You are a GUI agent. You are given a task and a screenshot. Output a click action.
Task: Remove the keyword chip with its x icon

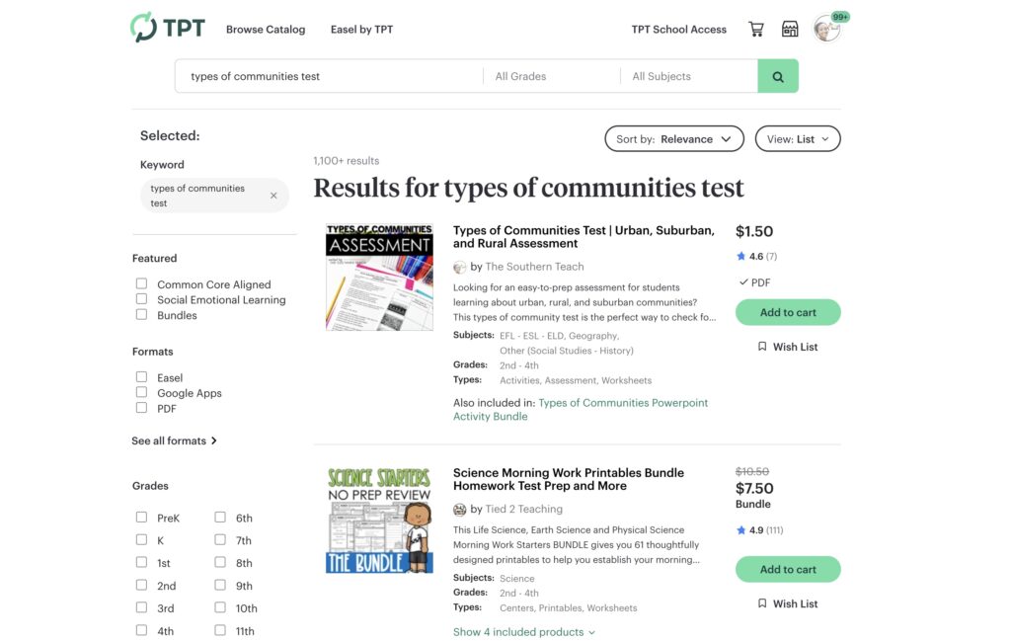point(273,195)
